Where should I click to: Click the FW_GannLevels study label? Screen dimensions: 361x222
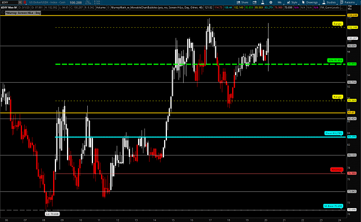pos(330,8)
